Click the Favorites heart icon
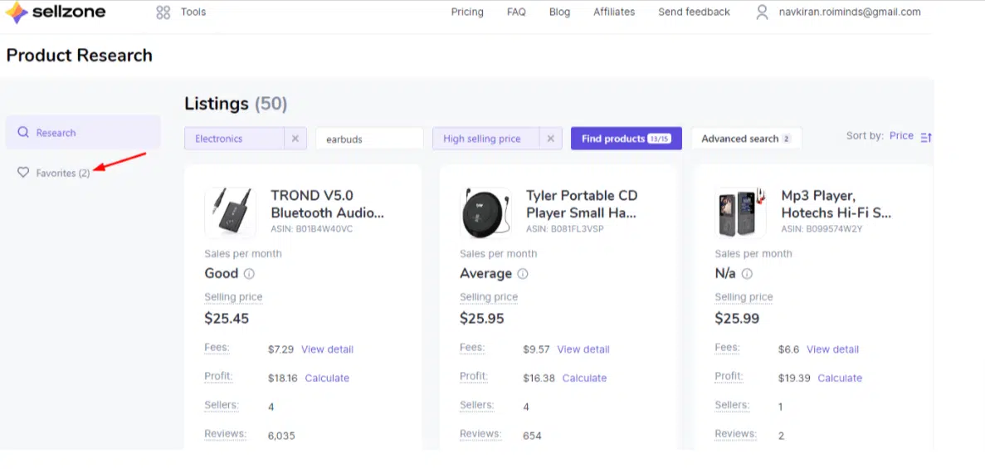Screen dimensions: 985x469 click(23, 173)
